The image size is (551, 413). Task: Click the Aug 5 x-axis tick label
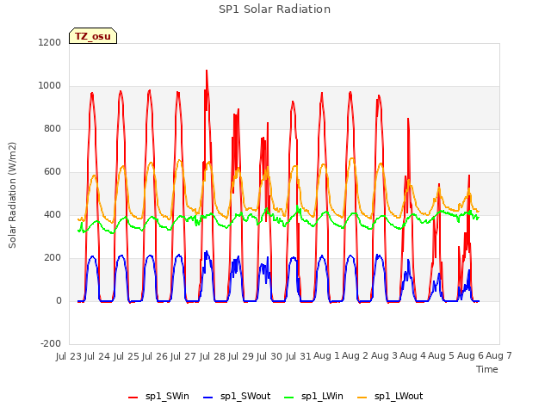(x=441, y=356)
